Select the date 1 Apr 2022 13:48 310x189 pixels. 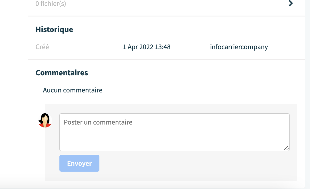coord(146,47)
